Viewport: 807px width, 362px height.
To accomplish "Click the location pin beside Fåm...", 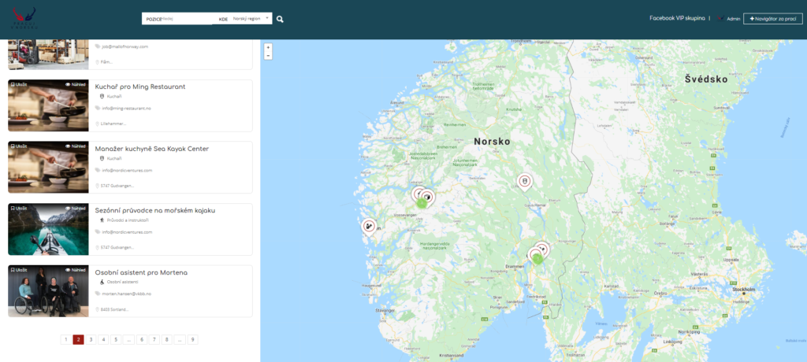I will click(x=97, y=61).
